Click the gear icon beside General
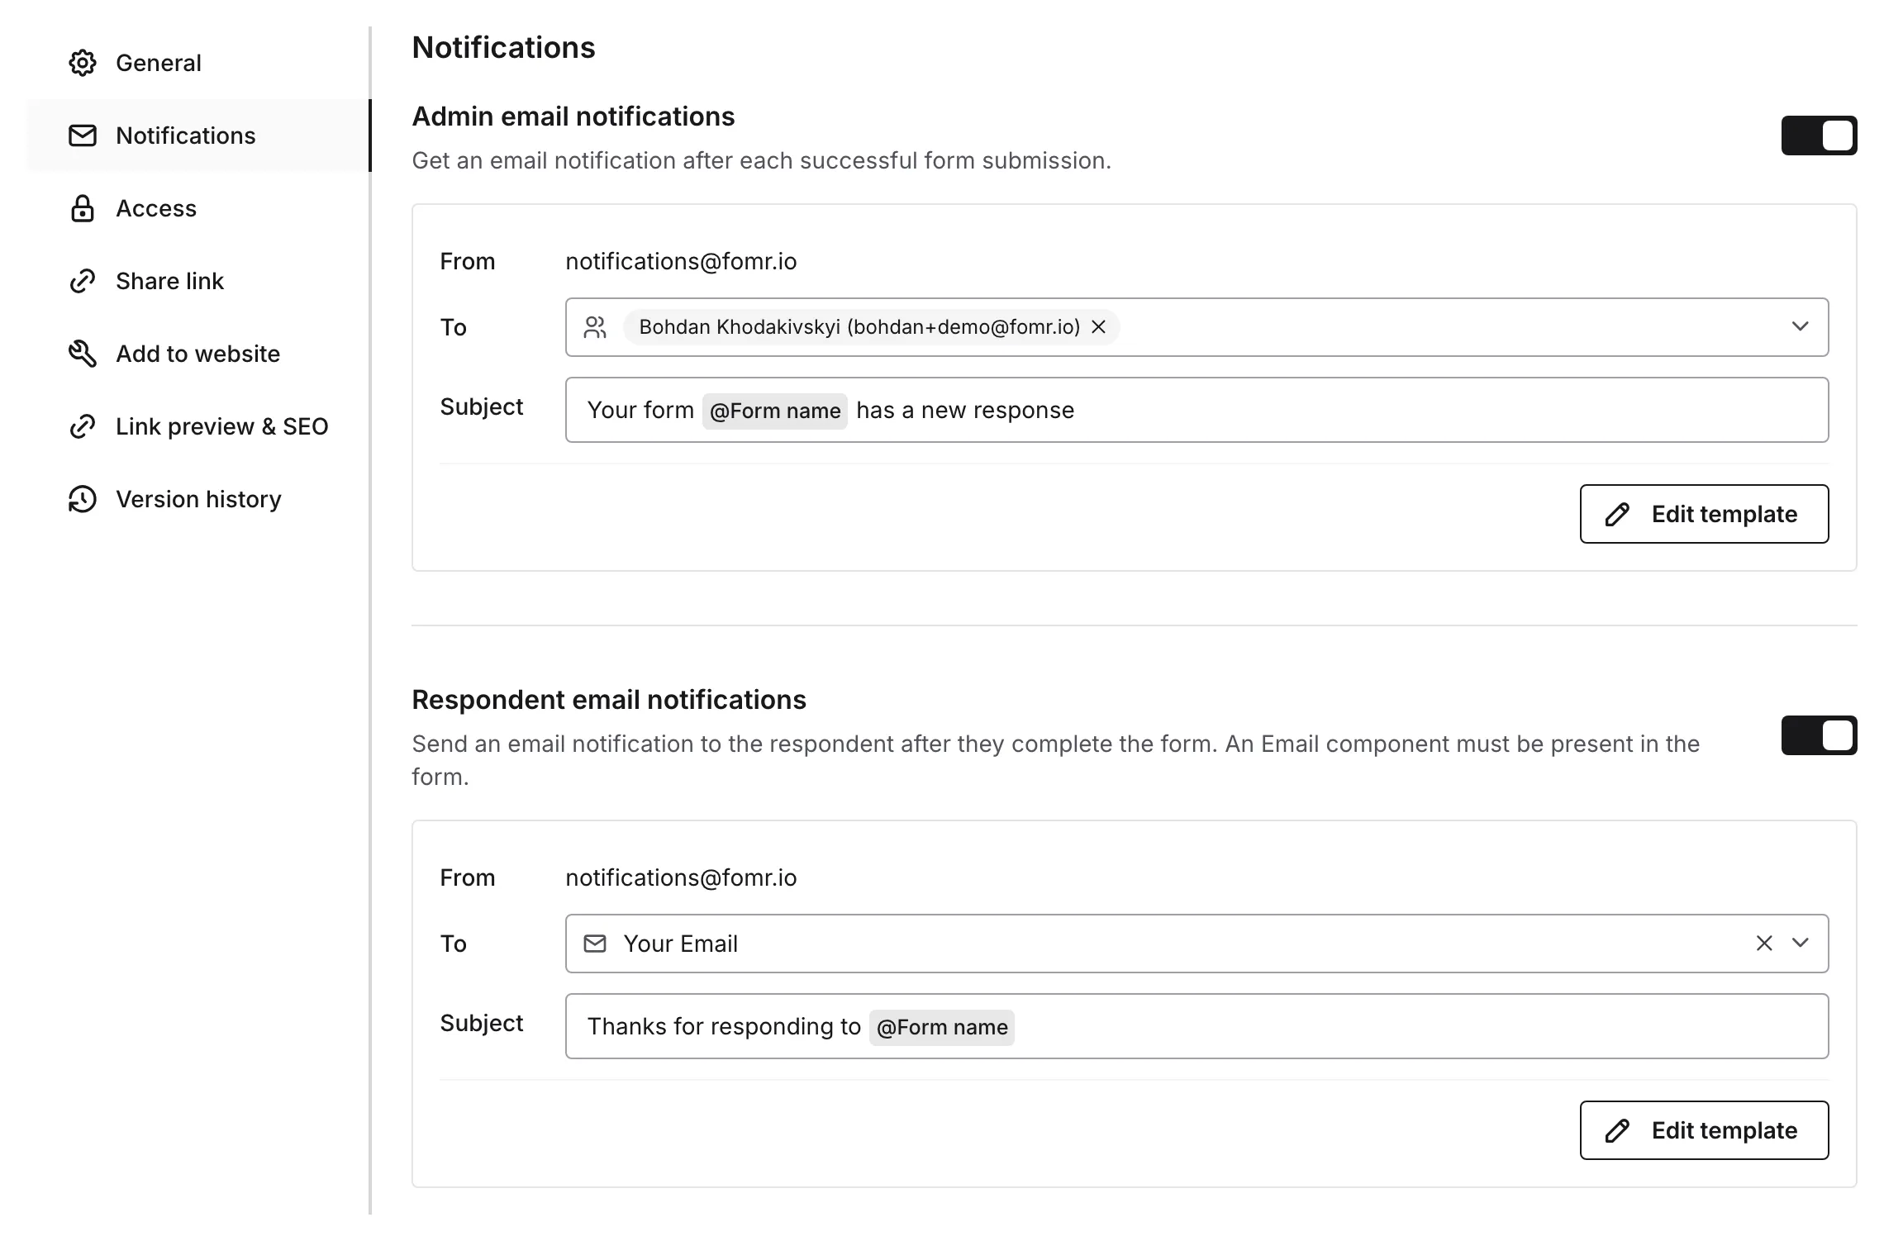This screenshot has height=1241, width=1884. click(x=83, y=63)
